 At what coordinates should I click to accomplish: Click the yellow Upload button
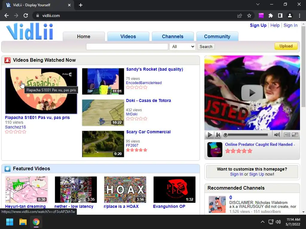(x=286, y=46)
